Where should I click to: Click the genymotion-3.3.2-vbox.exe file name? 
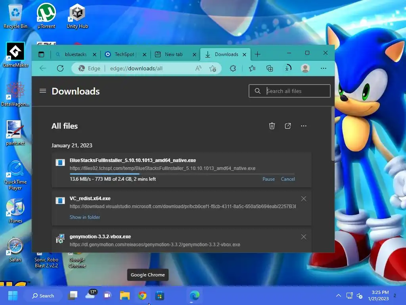pyautogui.click(x=100, y=237)
